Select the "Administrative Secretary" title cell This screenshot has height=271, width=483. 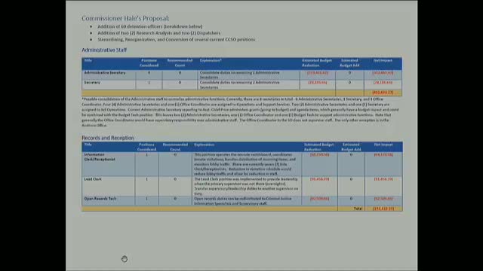coord(105,73)
